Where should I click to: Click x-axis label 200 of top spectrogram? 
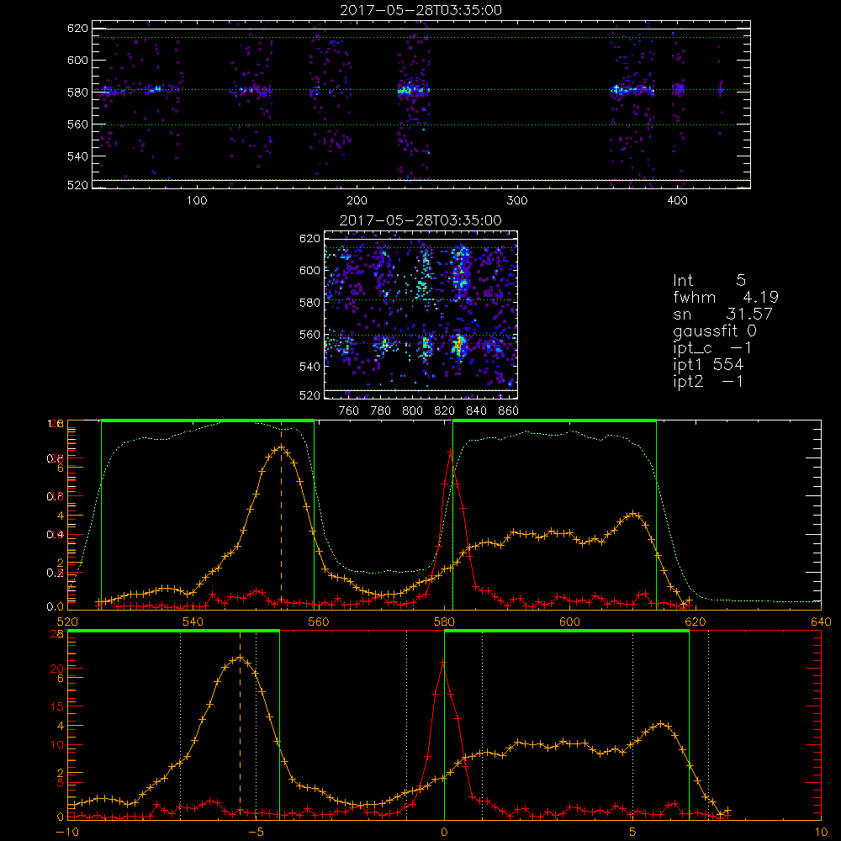357,201
